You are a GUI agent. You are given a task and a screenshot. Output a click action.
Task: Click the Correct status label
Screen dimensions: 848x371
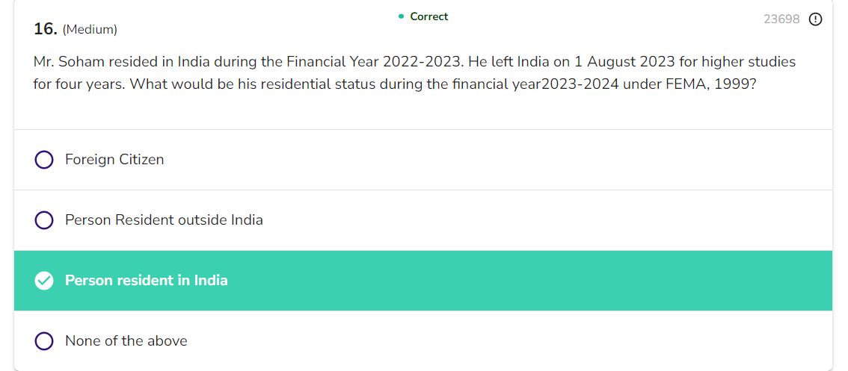tap(428, 16)
